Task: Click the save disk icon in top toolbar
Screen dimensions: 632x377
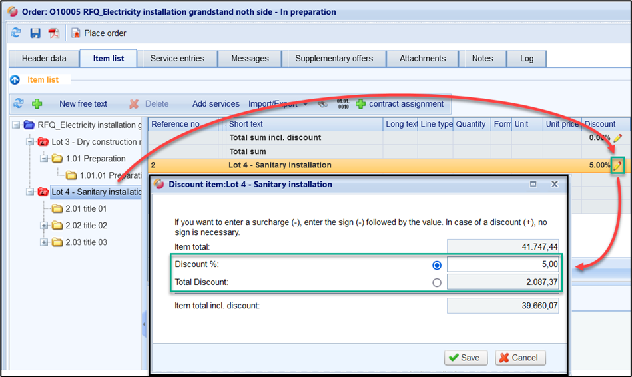Action: [x=35, y=33]
